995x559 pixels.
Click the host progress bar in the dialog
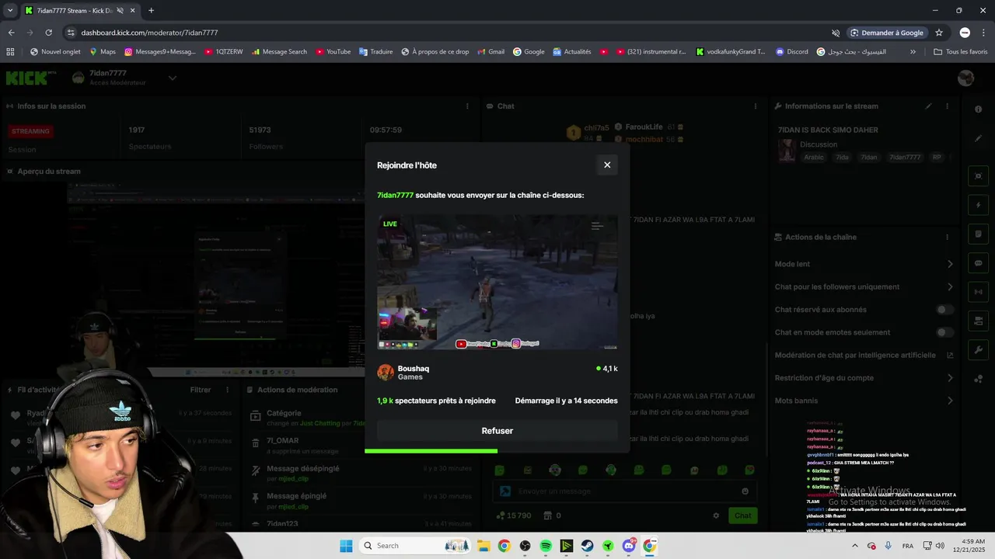[497, 450]
